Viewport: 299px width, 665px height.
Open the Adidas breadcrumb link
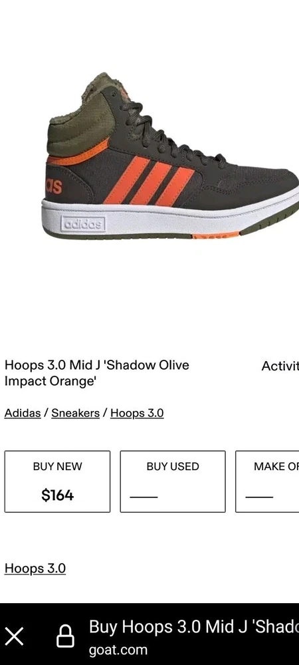point(23,413)
